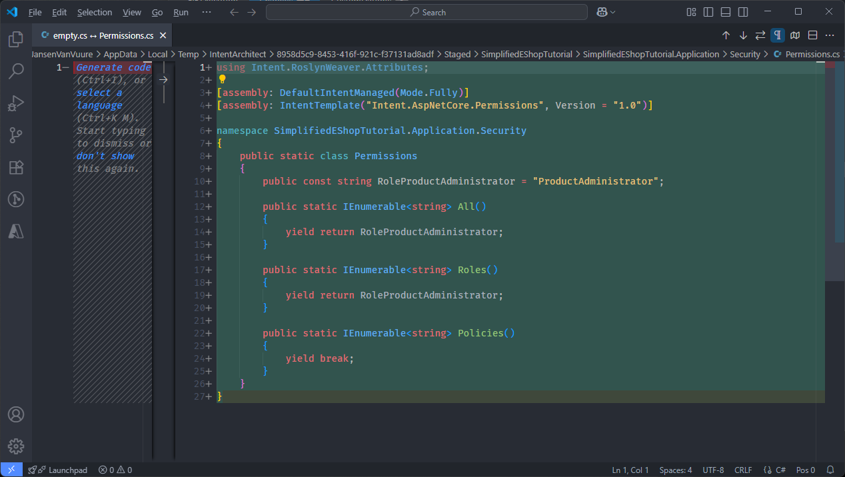Go back with the left arrow
Screen dimensions: 845x477
point(233,12)
